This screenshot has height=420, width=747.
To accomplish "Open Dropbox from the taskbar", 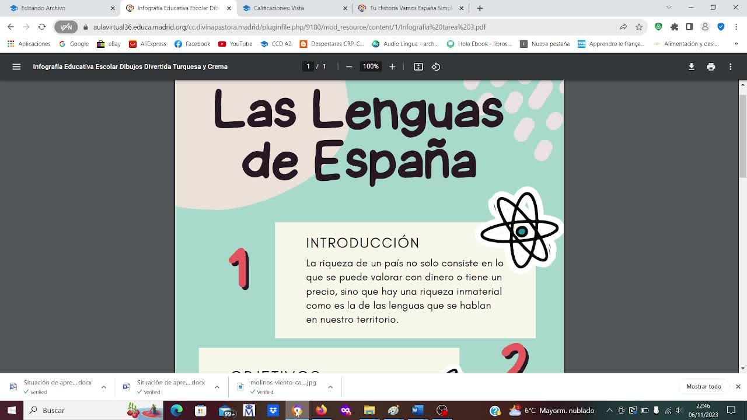I will tap(273, 411).
